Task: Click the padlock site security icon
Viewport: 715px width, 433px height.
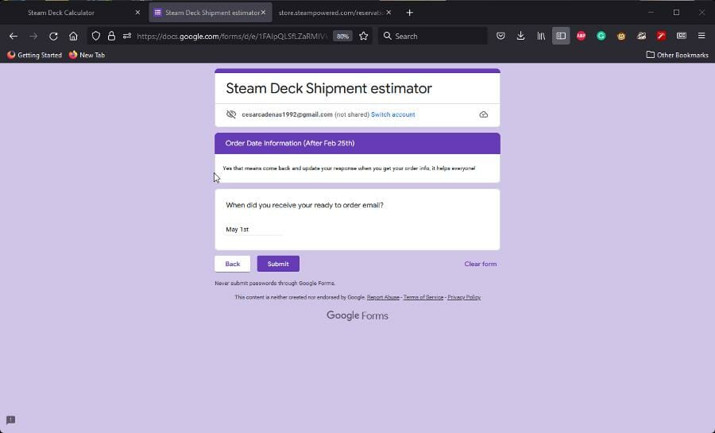Action: click(x=111, y=36)
